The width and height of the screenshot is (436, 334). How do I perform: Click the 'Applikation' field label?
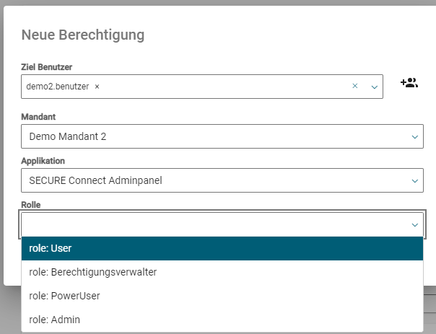[43, 161]
